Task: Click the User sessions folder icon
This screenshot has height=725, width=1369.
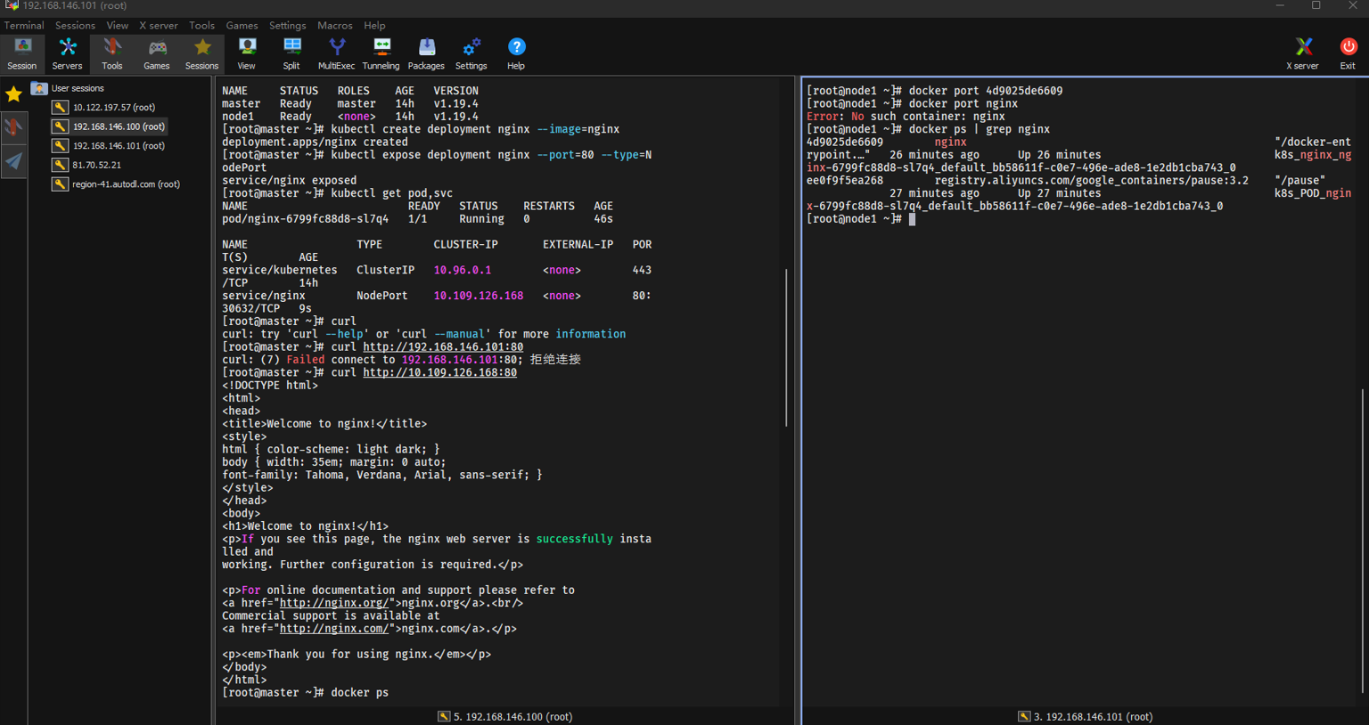Action: click(39, 88)
